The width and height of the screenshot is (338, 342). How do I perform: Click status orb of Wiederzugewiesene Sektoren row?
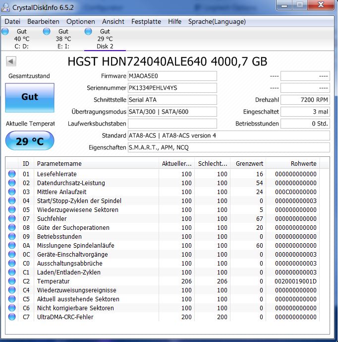point(12,209)
